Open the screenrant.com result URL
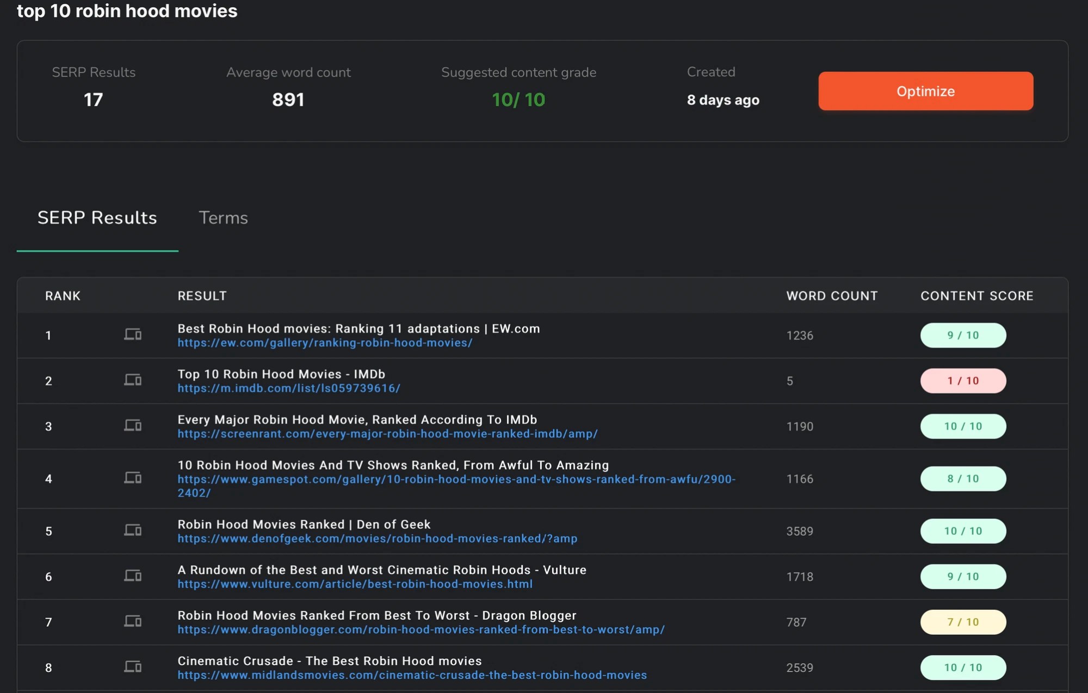1088x693 pixels. coord(387,434)
